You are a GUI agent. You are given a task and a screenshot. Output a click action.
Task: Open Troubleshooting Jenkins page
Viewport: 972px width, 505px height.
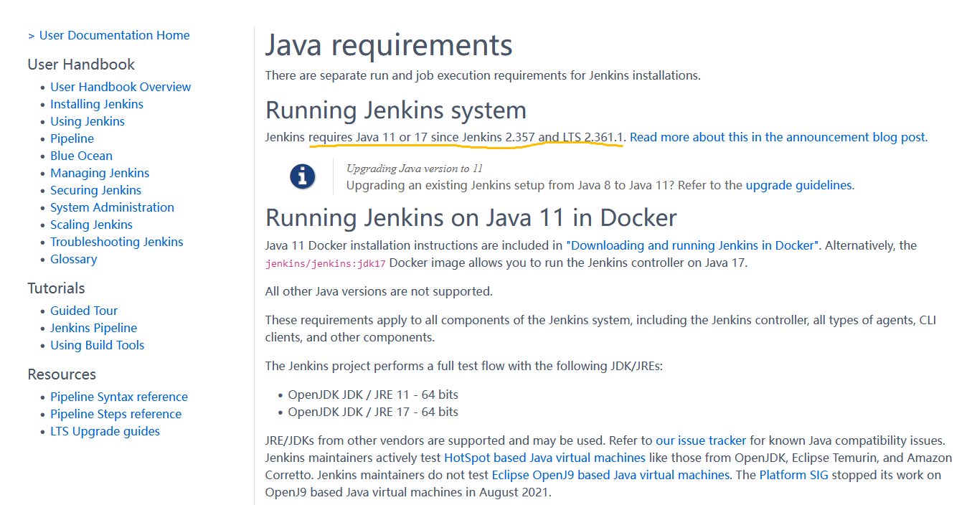(x=117, y=242)
